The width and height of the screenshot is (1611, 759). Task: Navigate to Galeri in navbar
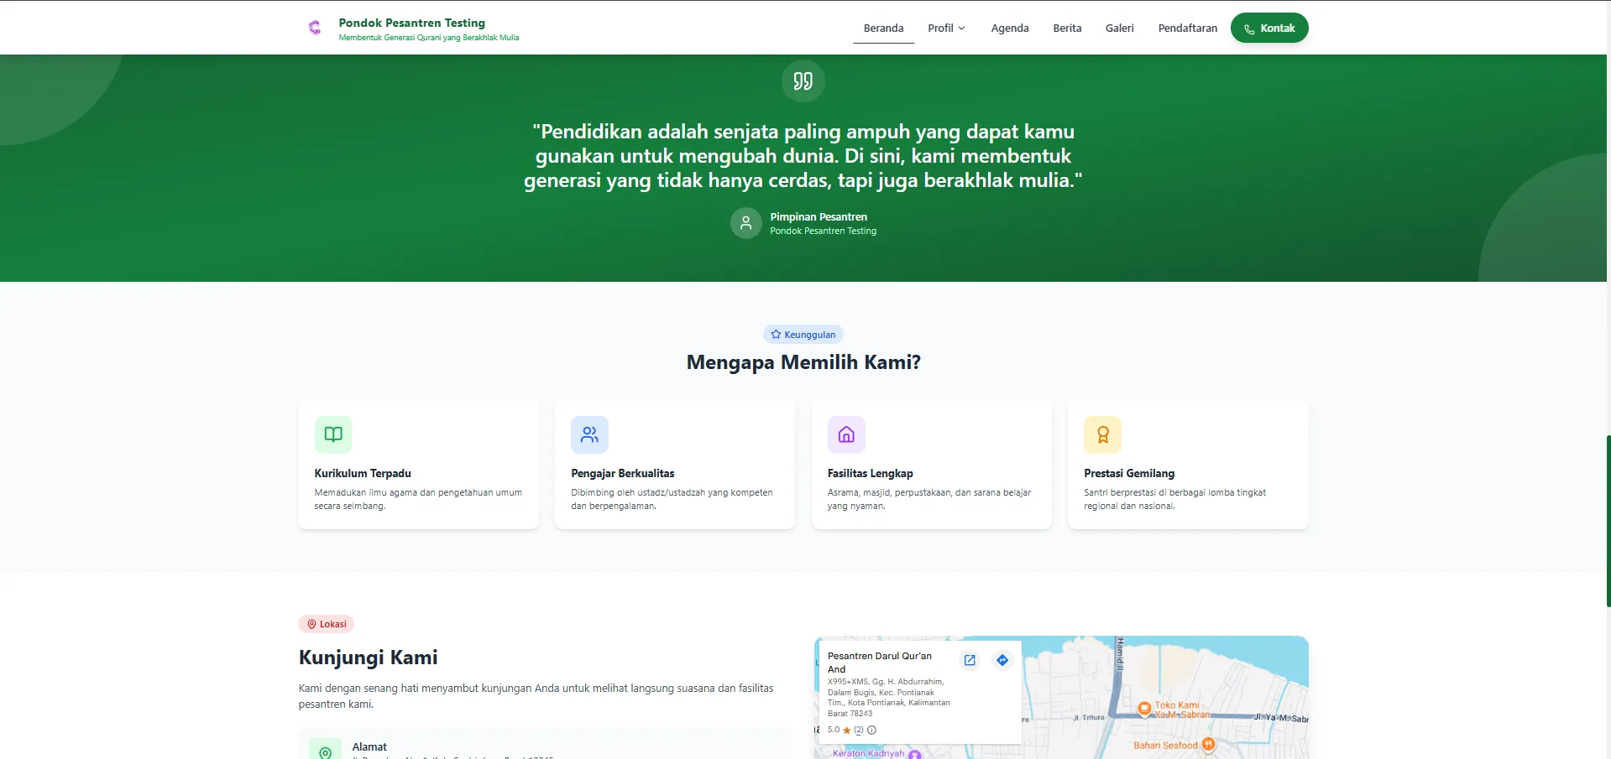pyautogui.click(x=1119, y=29)
